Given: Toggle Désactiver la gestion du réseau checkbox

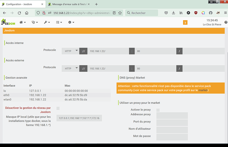Looking at the screenshot, I should 58,108.
